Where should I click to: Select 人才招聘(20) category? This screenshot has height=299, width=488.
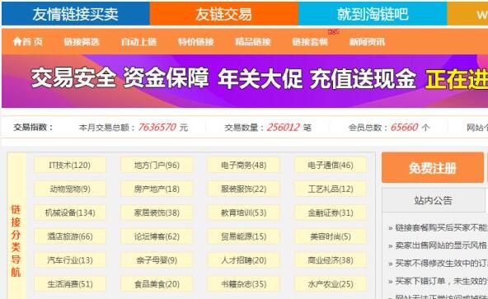244,260
